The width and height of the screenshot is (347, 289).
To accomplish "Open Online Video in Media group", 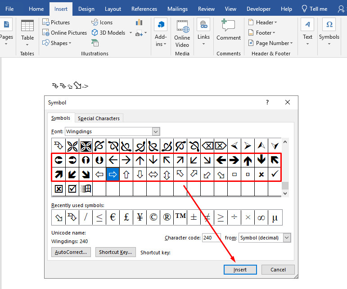I will (x=182, y=34).
